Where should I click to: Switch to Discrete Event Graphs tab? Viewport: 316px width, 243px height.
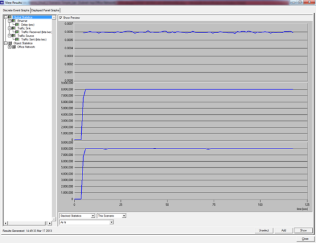16,10
